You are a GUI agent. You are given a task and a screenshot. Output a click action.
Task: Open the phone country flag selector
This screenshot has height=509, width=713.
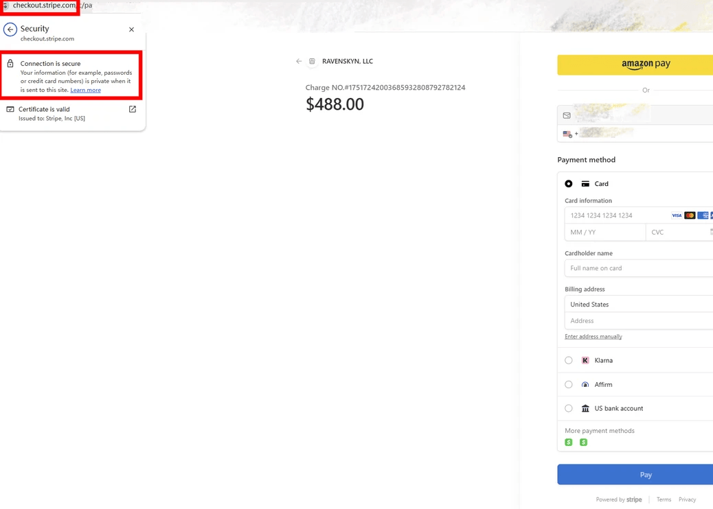coord(567,134)
